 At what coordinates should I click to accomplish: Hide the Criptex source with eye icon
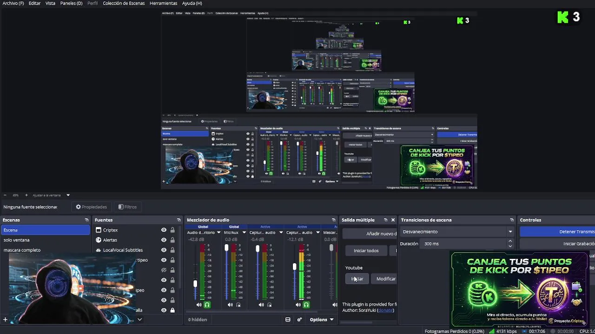pos(164,230)
